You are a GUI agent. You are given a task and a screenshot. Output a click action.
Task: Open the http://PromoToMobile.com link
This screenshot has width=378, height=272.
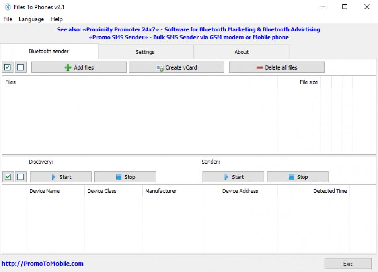43,263
